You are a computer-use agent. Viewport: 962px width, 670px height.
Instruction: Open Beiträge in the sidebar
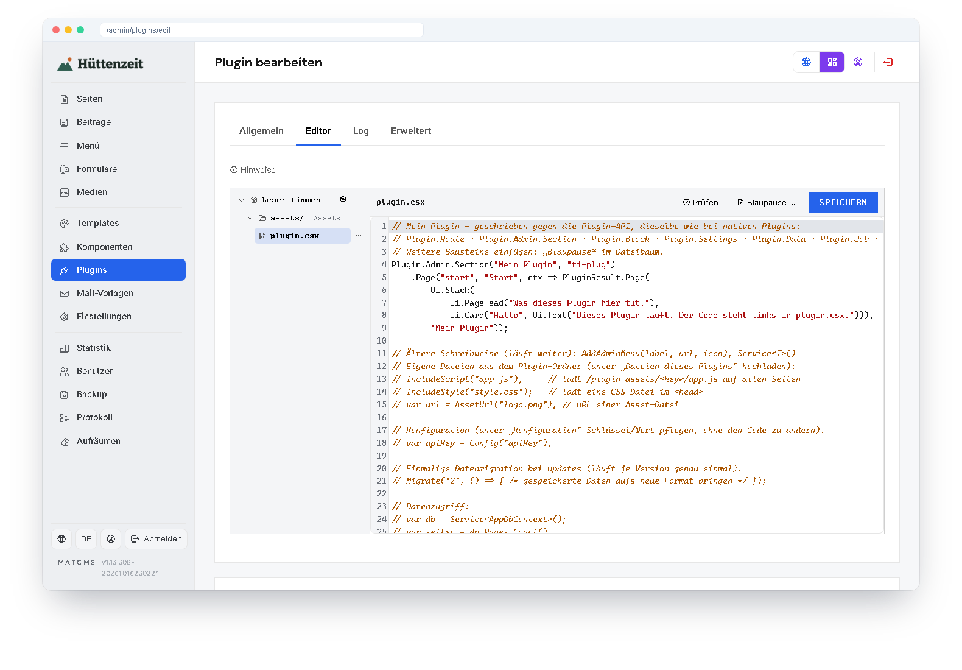click(x=118, y=122)
